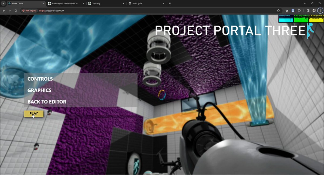
Task: Bookmark this page with the star
Action: [x=278, y=10]
